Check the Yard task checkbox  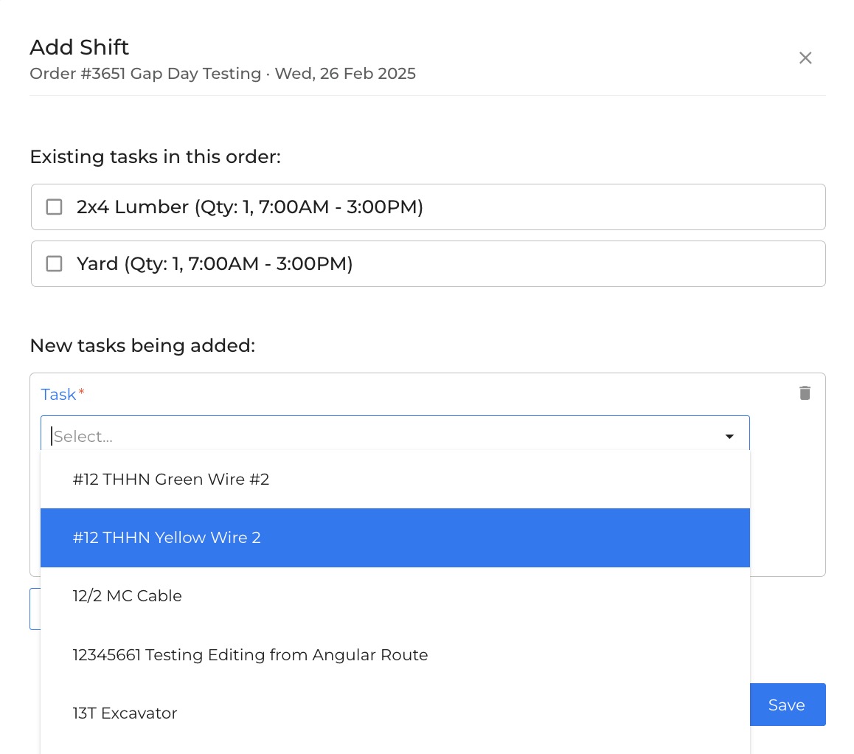pos(54,263)
